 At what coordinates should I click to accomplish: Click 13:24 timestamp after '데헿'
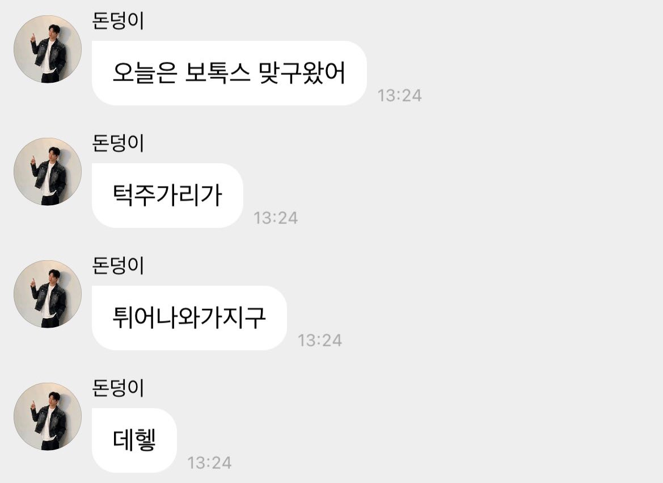point(210,463)
